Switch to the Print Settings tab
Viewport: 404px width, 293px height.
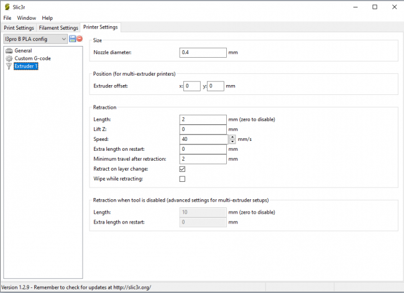coord(19,28)
